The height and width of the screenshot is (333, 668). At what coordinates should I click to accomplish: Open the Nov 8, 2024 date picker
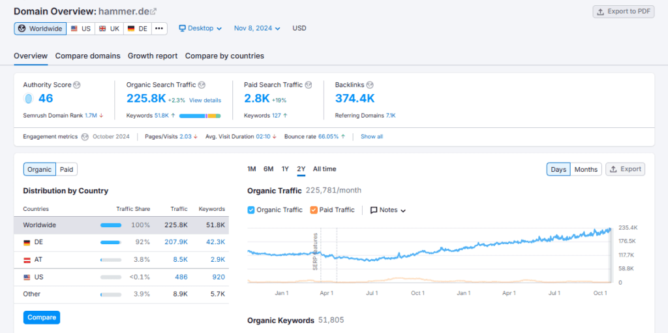coord(257,29)
